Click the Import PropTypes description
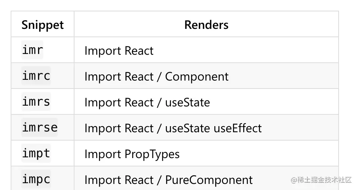The image size is (358, 190). coord(132,154)
